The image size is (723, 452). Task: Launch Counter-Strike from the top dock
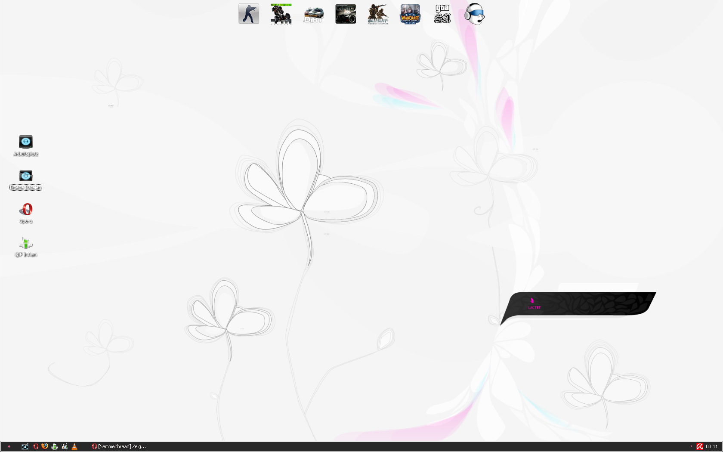coord(249,14)
